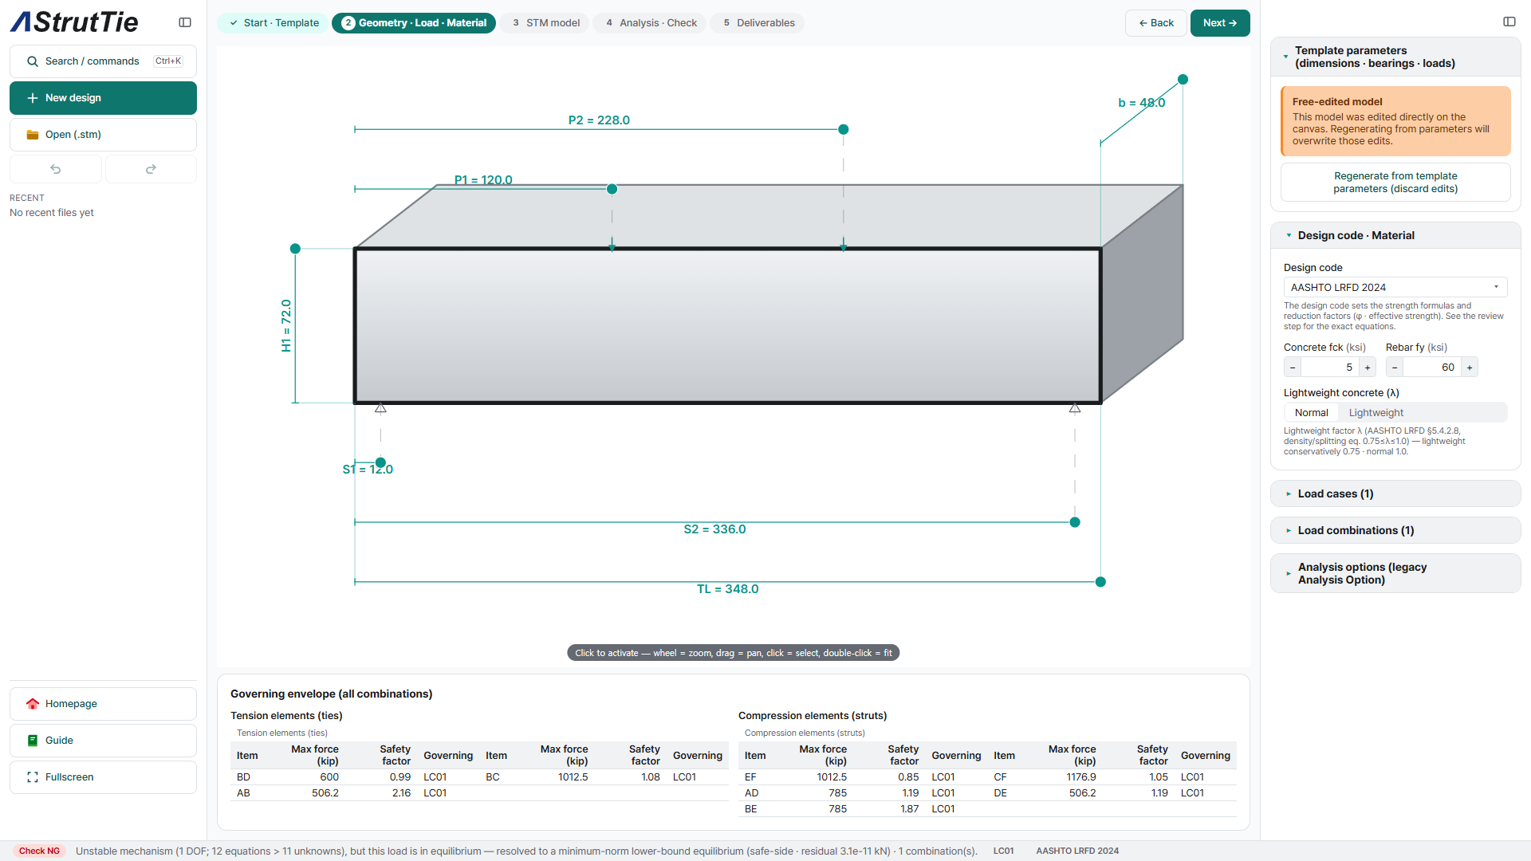The width and height of the screenshot is (1531, 861).
Task: Click the Next navigation button
Action: (x=1220, y=23)
